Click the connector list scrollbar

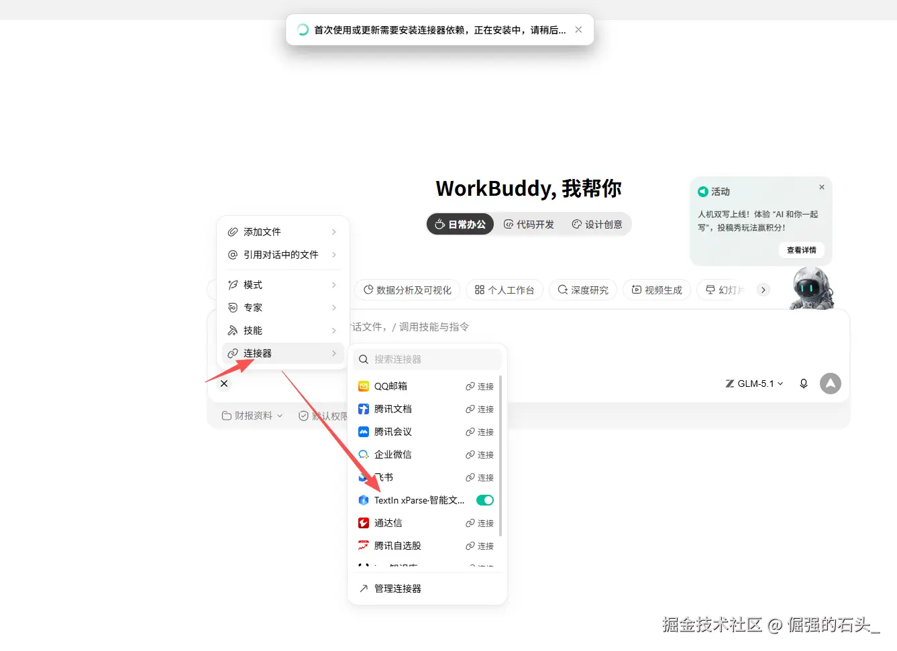[500, 456]
